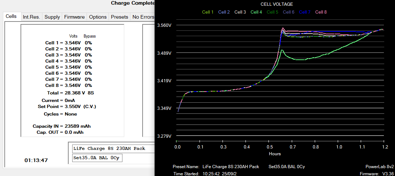Screen dimensions: 395x176
Task: Click the 01:13:47 elapsed time display
Action: click(x=36, y=160)
